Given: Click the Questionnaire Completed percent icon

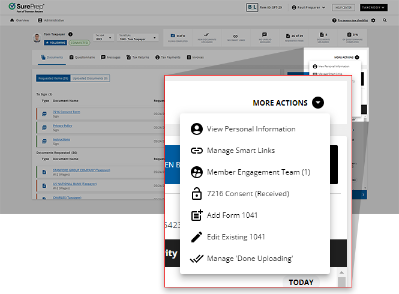Looking at the screenshot, I should coord(349,34).
